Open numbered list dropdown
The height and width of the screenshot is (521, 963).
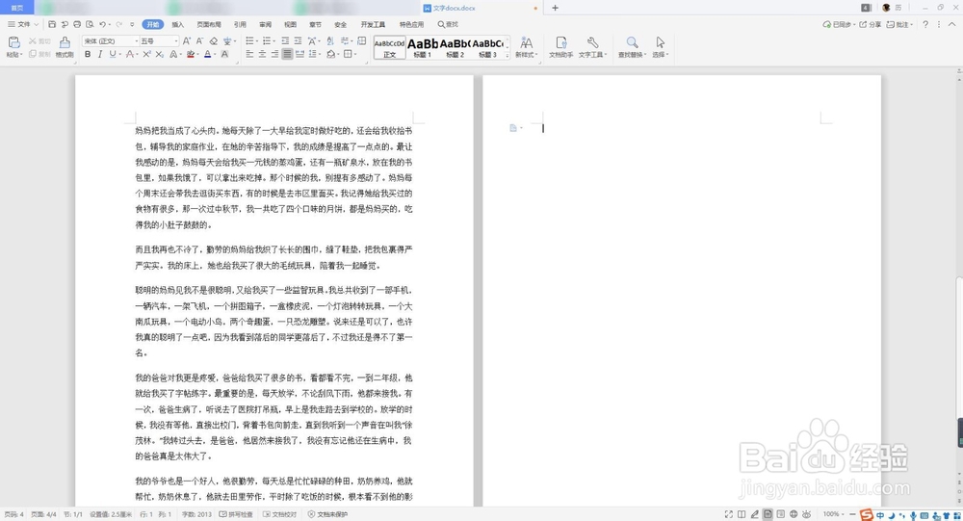coord(273,41)
